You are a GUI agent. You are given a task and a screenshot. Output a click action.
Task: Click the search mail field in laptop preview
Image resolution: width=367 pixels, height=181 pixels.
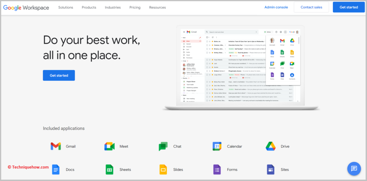[231, 32]
